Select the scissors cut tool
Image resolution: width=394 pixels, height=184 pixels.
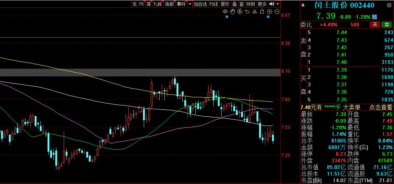click(x=255, y=11)
